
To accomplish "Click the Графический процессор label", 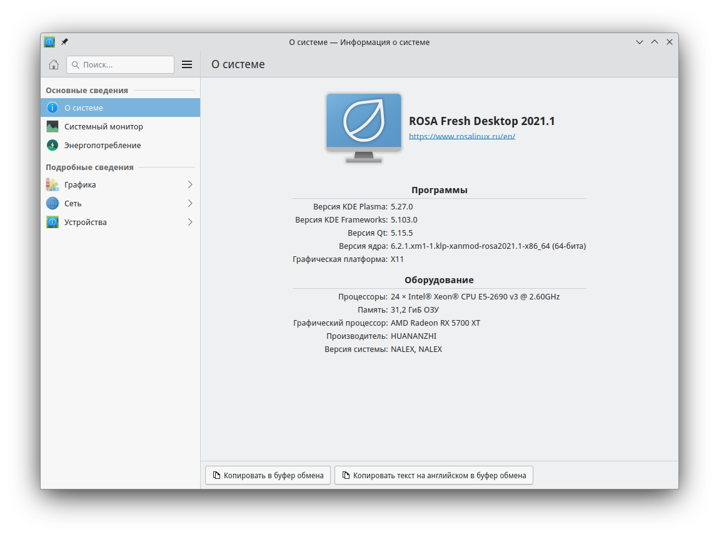I will (340, 323).
